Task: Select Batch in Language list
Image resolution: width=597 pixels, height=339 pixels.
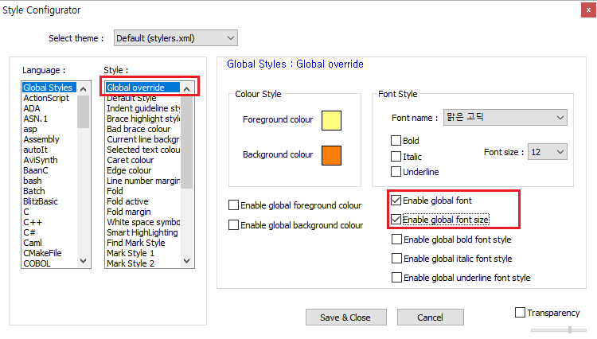Action: coord(49,191)
